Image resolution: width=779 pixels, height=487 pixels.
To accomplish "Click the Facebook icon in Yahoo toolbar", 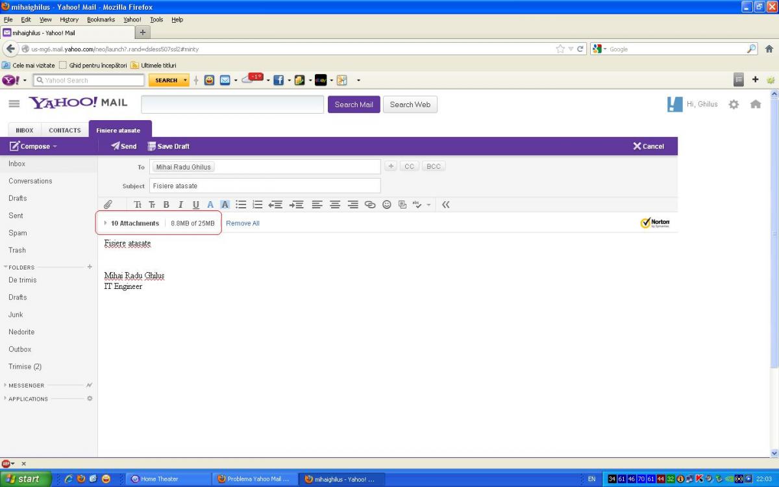I will (x=278, y=81).
